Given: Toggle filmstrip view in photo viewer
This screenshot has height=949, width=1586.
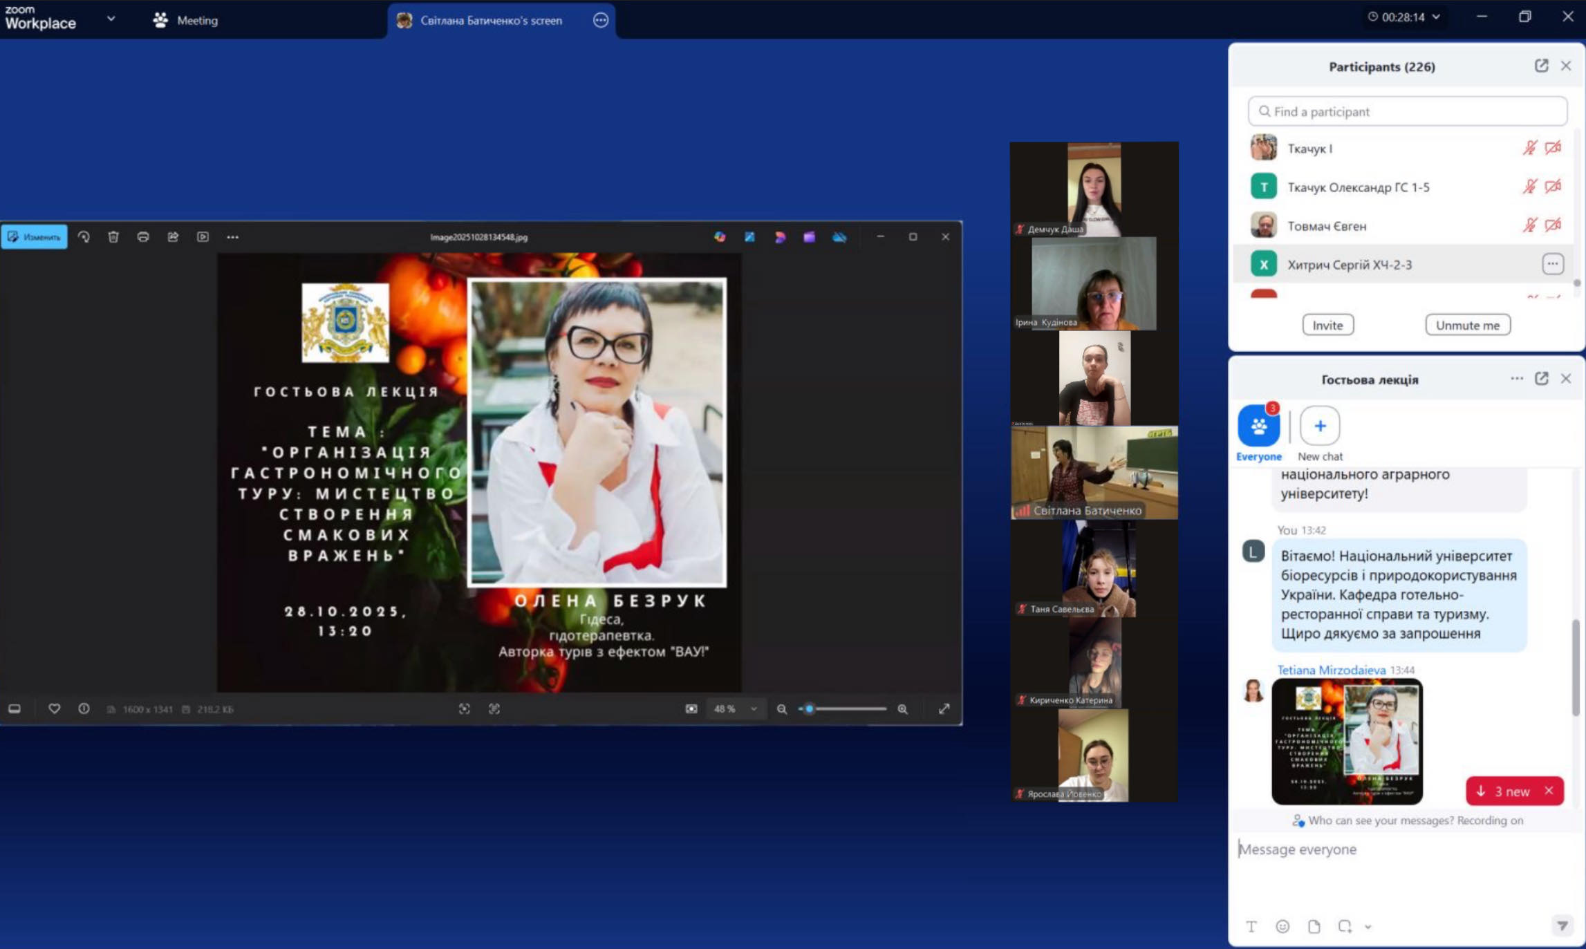Looking at the screenshot, I should click(15, 708).
